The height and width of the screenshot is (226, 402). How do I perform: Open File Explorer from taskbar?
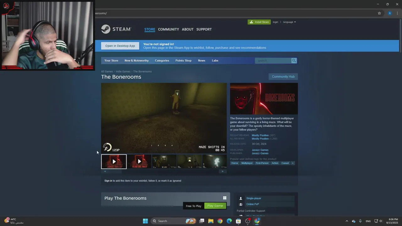(211, 221)
